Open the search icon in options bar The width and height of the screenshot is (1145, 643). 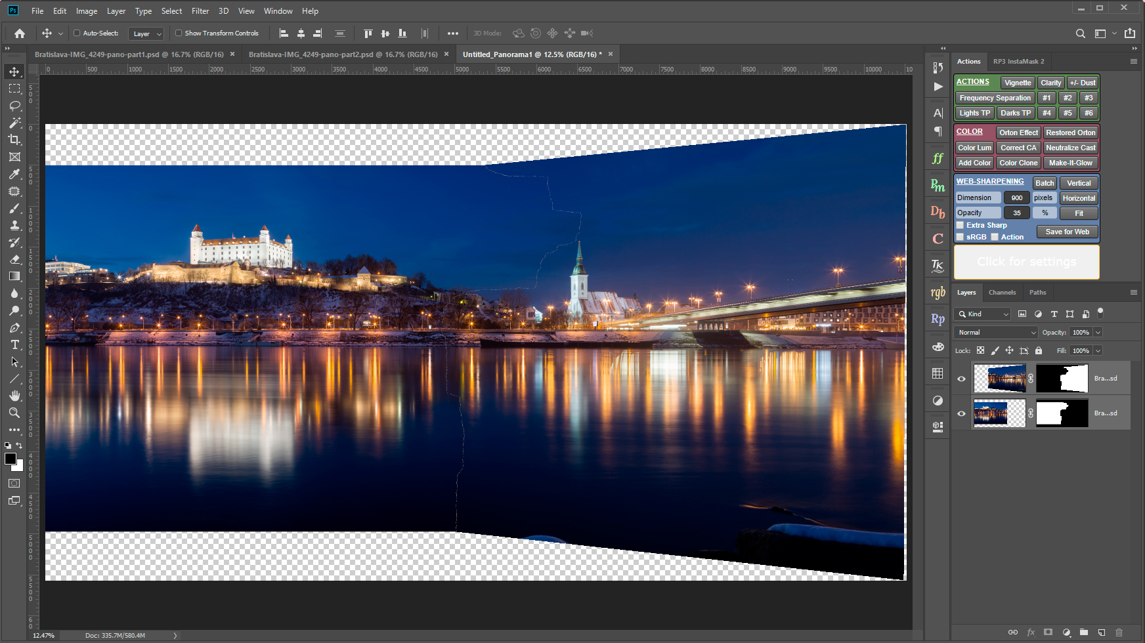1080,33
